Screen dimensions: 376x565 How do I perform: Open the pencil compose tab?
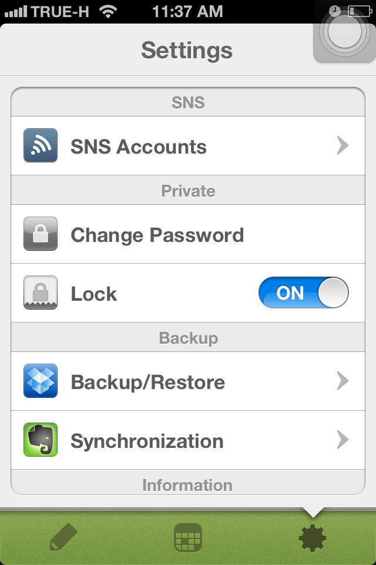point(63,537)
